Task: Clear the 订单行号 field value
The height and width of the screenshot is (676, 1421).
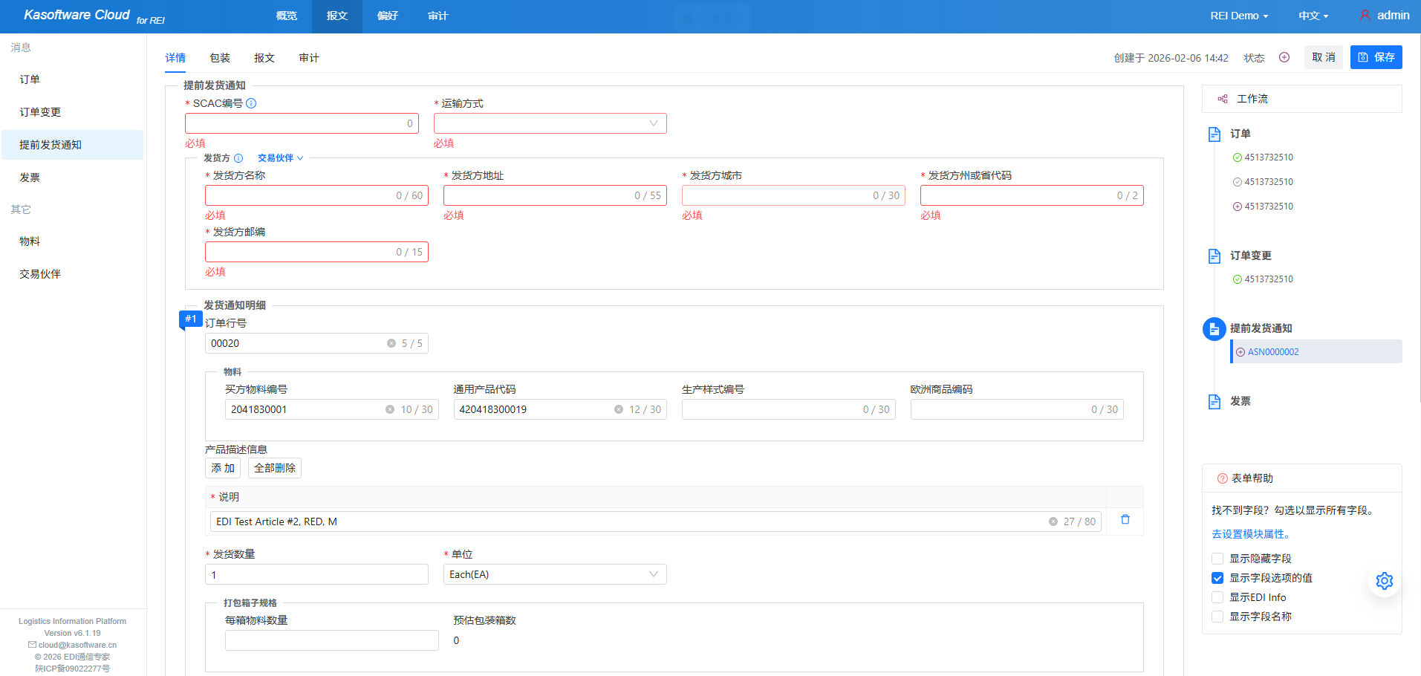Action: tap(391, 343)
